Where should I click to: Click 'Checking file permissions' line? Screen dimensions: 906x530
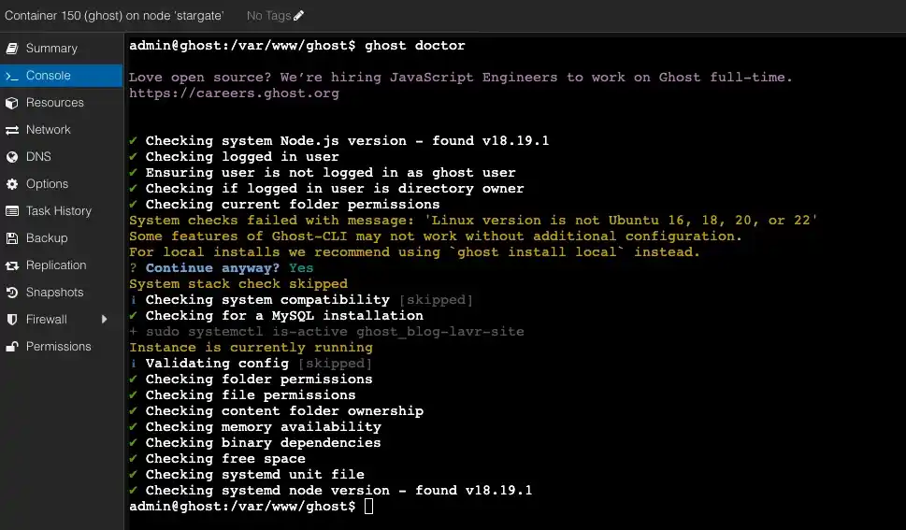click(242, 395)
